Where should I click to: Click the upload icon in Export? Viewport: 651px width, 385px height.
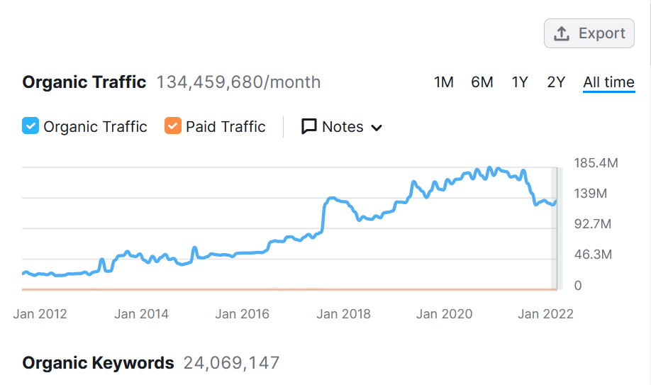click(562, 33)
